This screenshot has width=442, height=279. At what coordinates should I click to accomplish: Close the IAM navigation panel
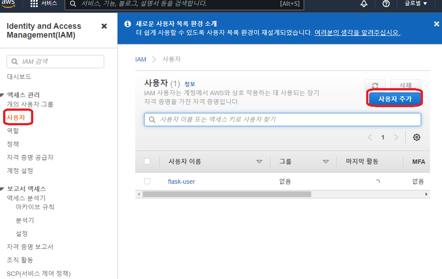[104, 26]
